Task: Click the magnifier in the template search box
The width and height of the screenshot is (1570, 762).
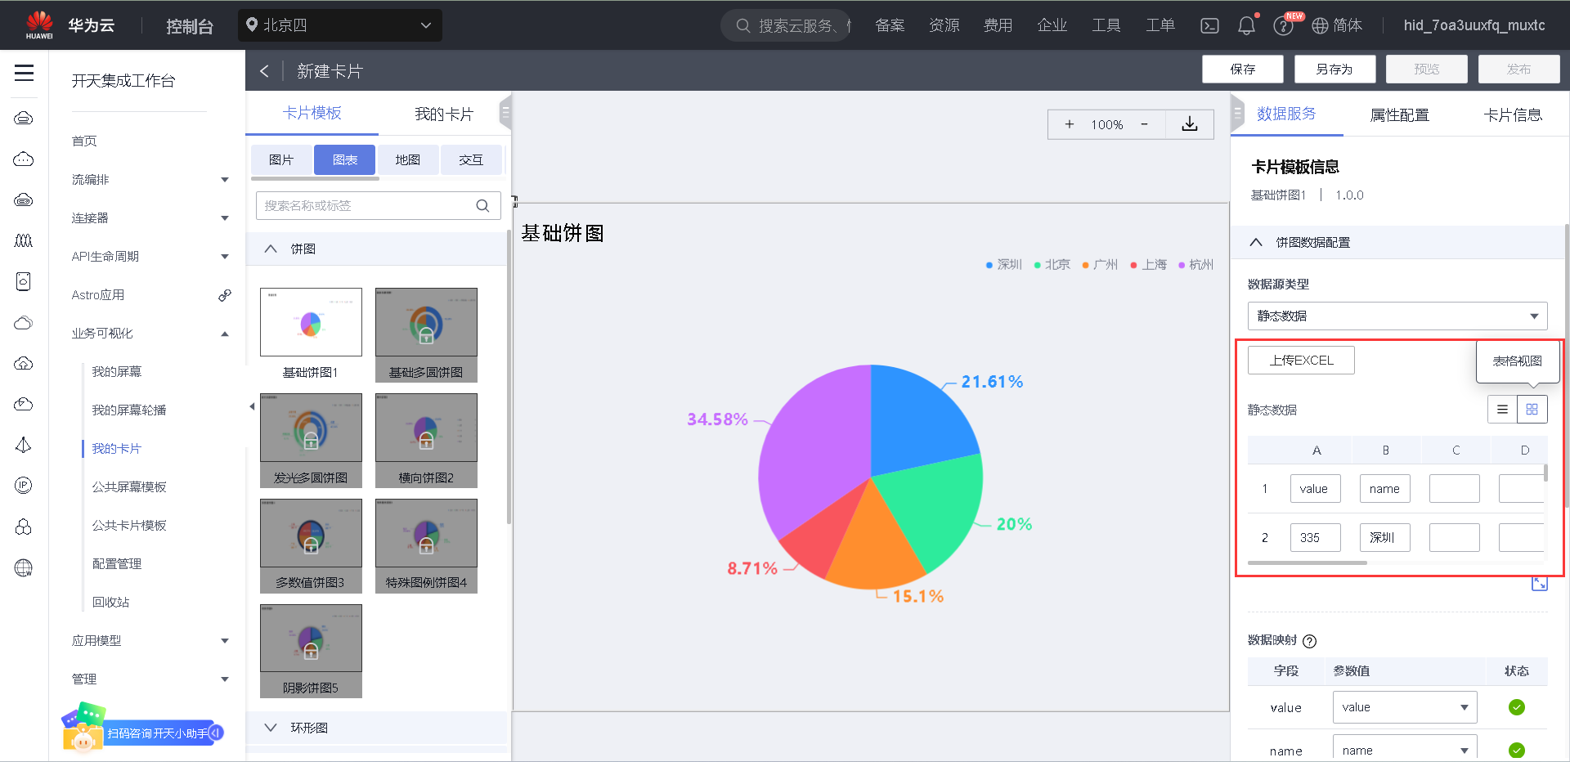Action: [x=482, y=206]
